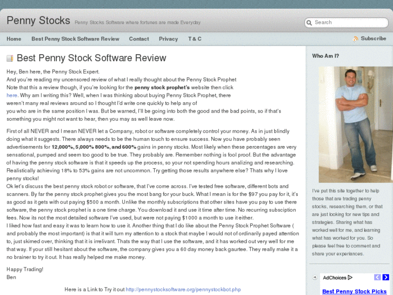Open the Home menu item
This screenshot has height=295, width=393.
click(x=14, y=39)
